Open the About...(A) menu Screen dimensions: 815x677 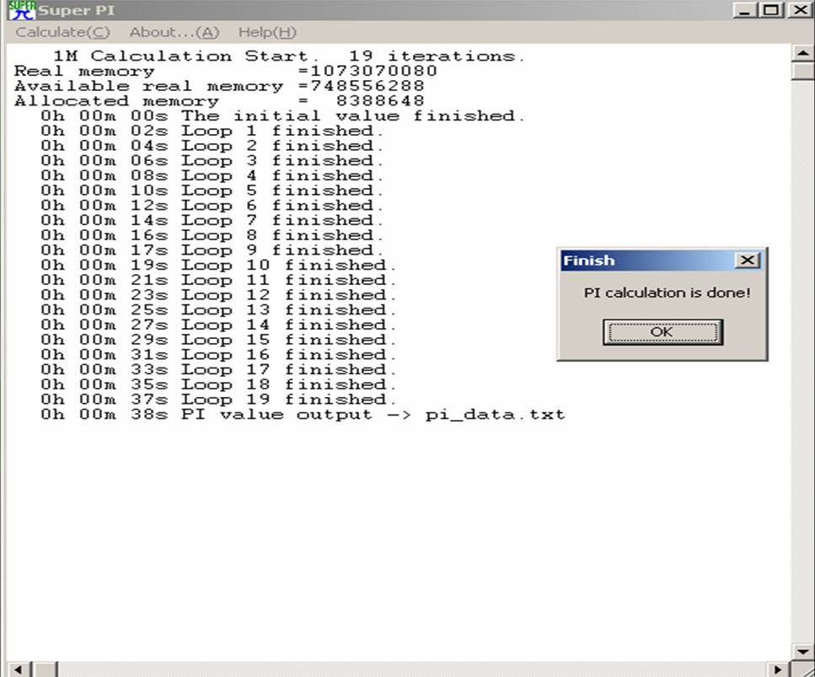(x=174, y=32)
